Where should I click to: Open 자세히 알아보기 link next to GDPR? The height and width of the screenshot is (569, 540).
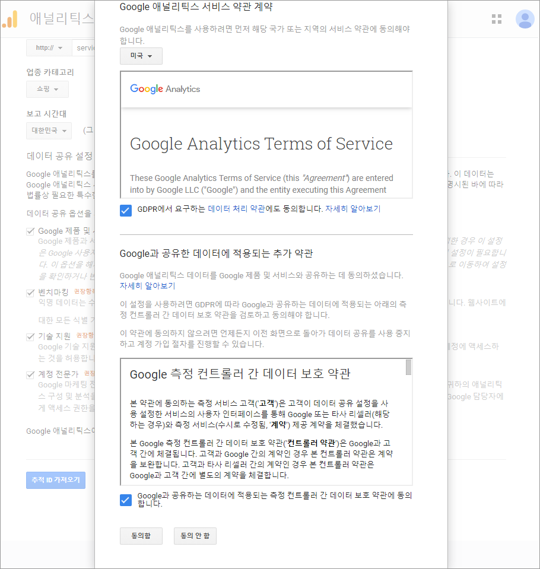click(x=352, y=209)
